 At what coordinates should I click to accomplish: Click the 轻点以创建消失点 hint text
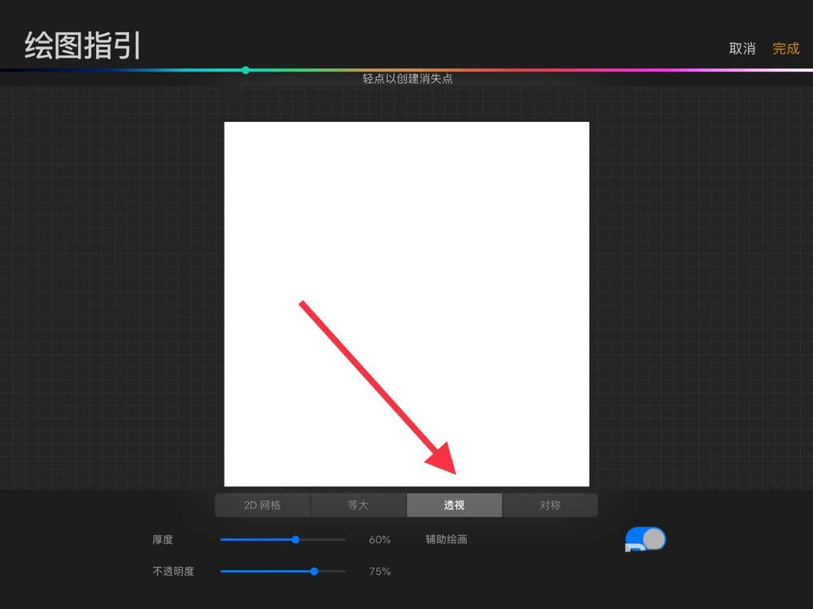[x=406, y=79]
